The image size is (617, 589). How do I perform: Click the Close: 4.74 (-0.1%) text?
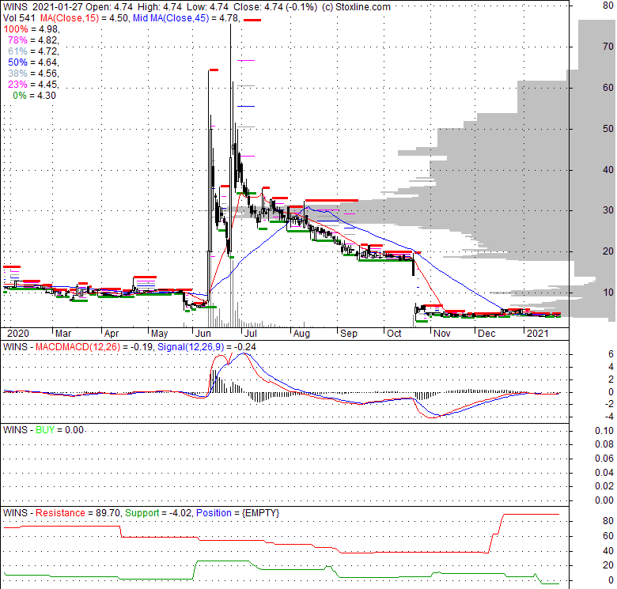click(x=275, y=7)
